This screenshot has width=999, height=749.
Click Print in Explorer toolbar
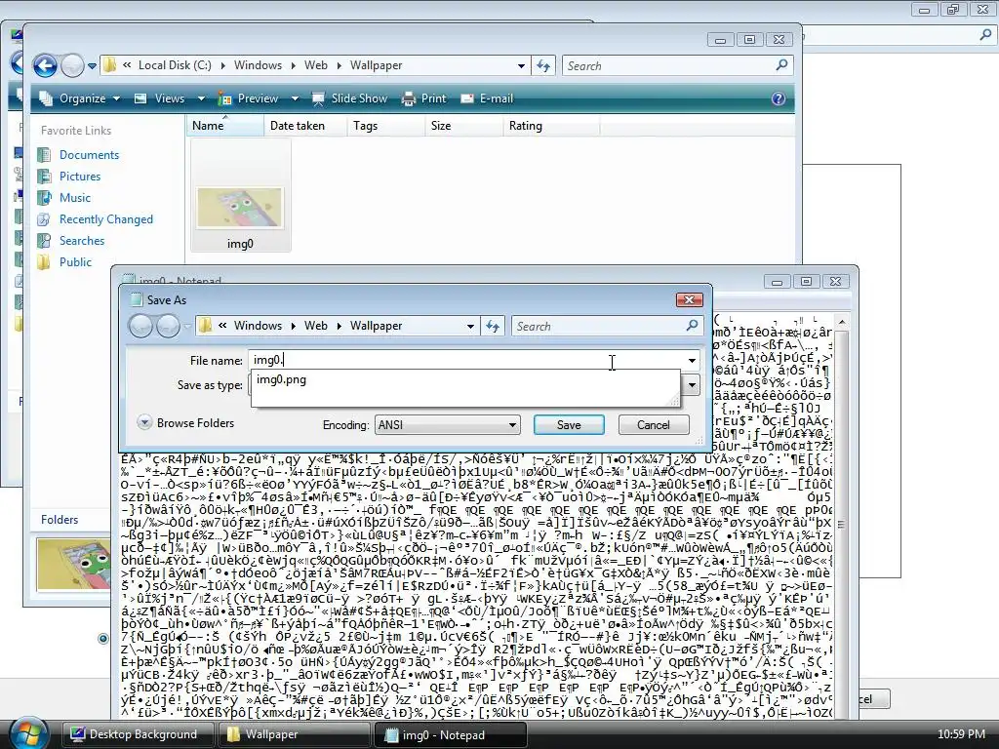(424, 99)
